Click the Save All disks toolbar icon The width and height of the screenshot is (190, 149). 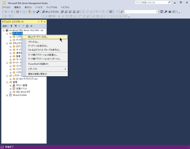tap(38, 12)
